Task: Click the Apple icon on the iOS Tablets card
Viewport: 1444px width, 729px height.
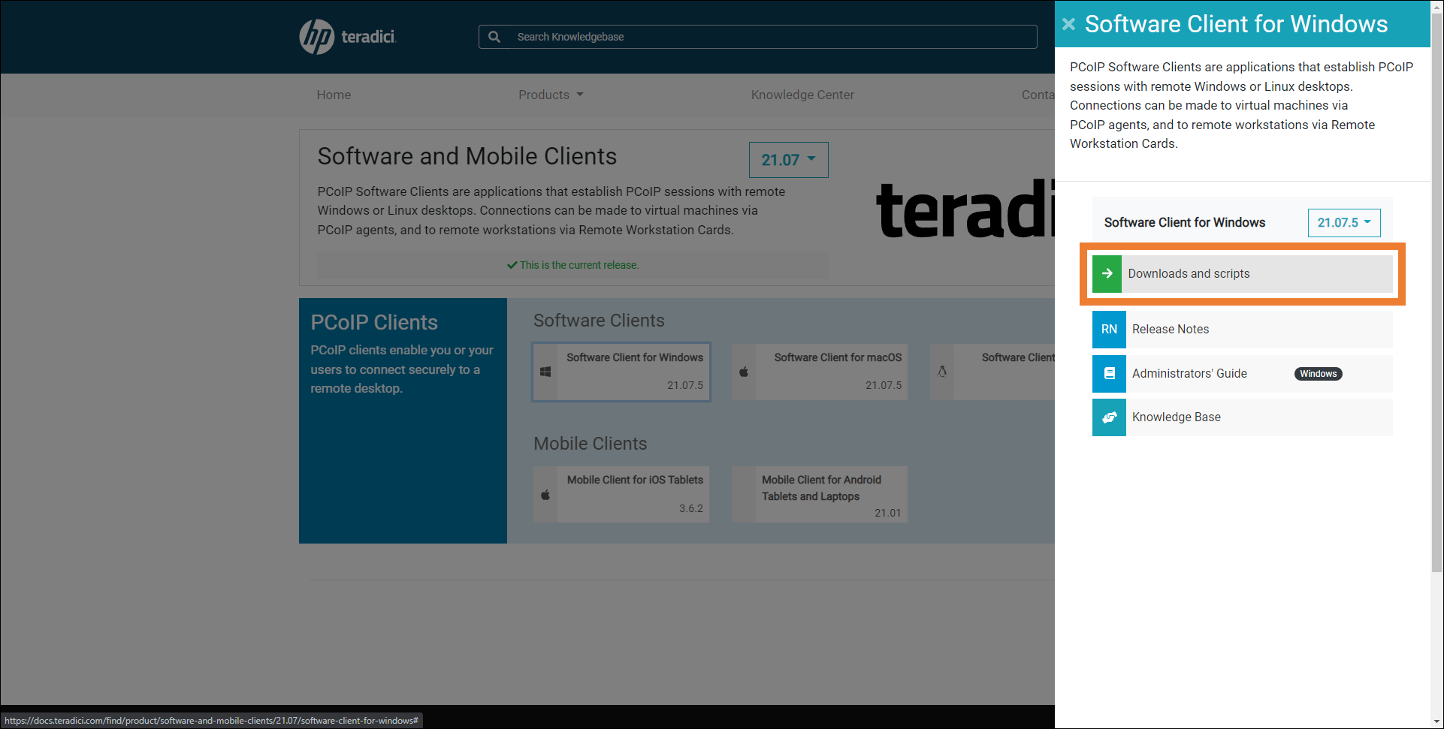Action: click(x=545, y=495)
